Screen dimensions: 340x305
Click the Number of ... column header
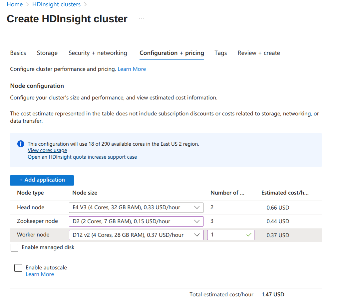(227, 193)
